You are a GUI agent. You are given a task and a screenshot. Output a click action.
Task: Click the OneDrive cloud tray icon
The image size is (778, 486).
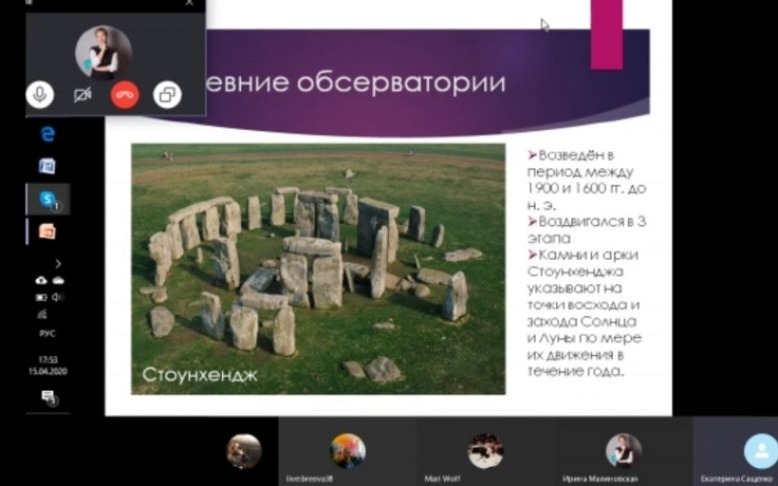pyautogui.click(x=59, y=280)
